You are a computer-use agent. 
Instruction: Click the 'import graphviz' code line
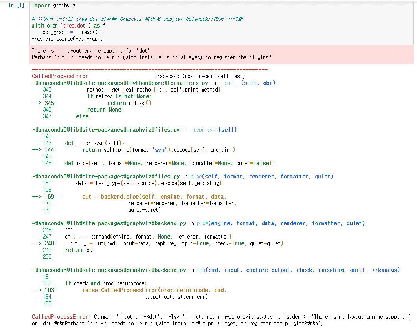[53, 6]
